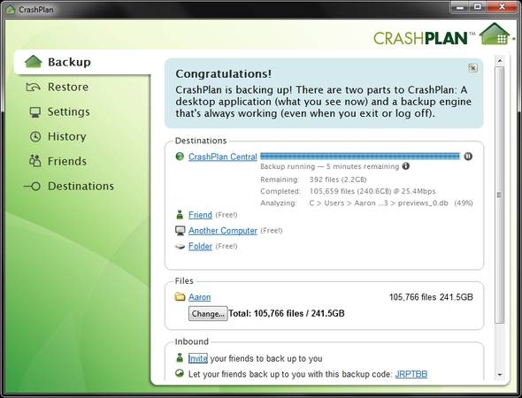Switch to the Restore tab
Image resolution: width=522 pixels, height=398 pixels.
tap(68, 87)
